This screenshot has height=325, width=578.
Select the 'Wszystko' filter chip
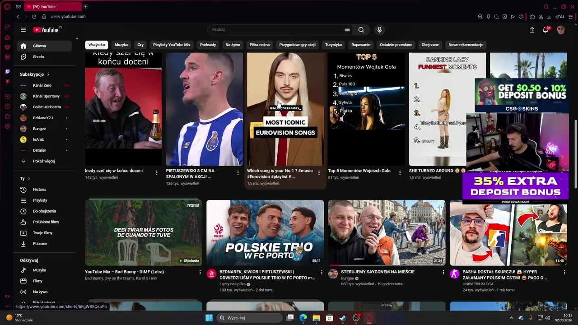97,45
